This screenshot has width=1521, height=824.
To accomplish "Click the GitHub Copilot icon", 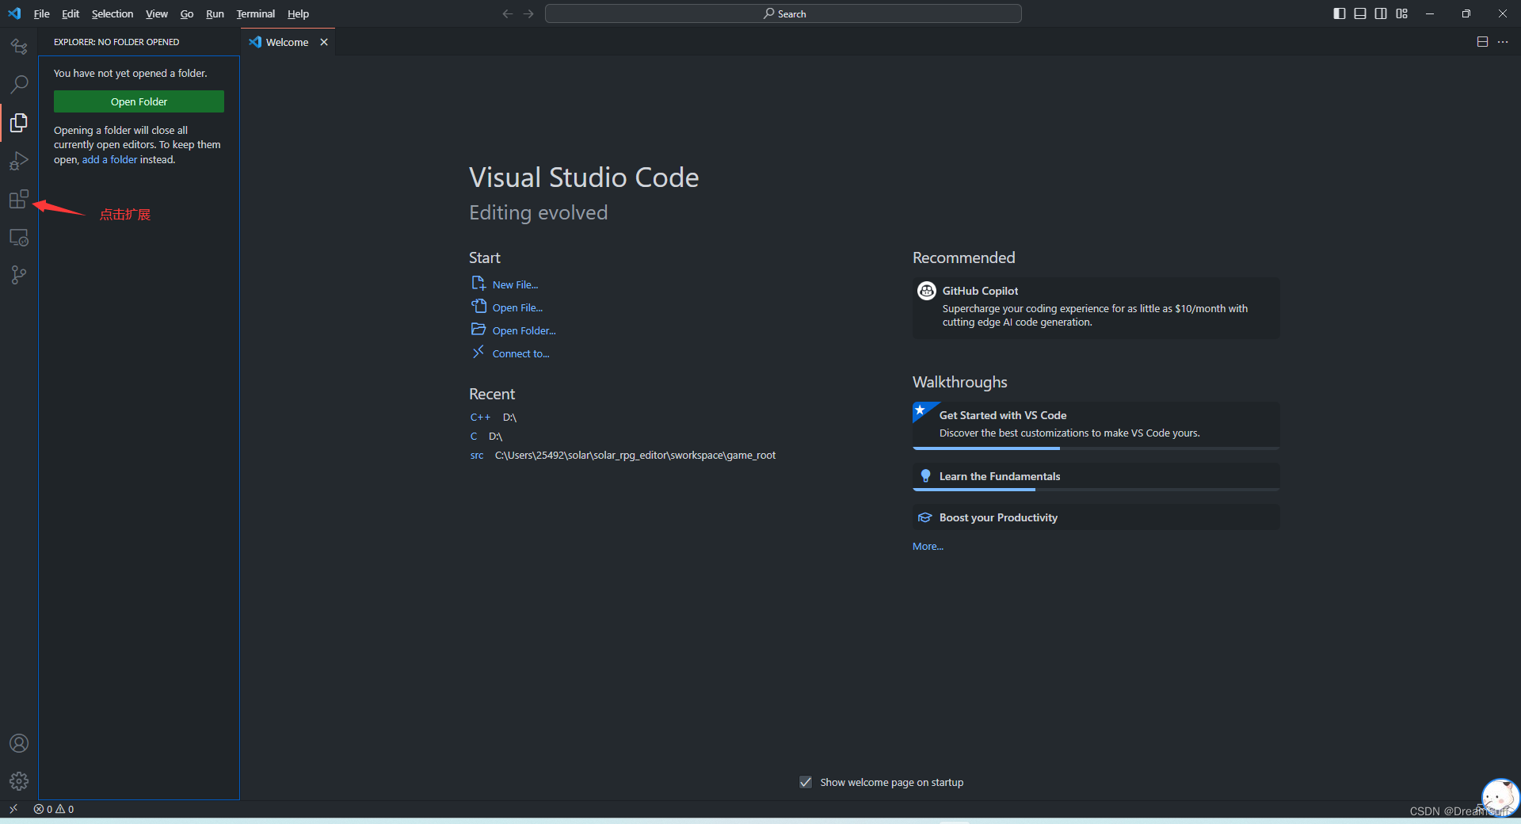I will point(926,291).
